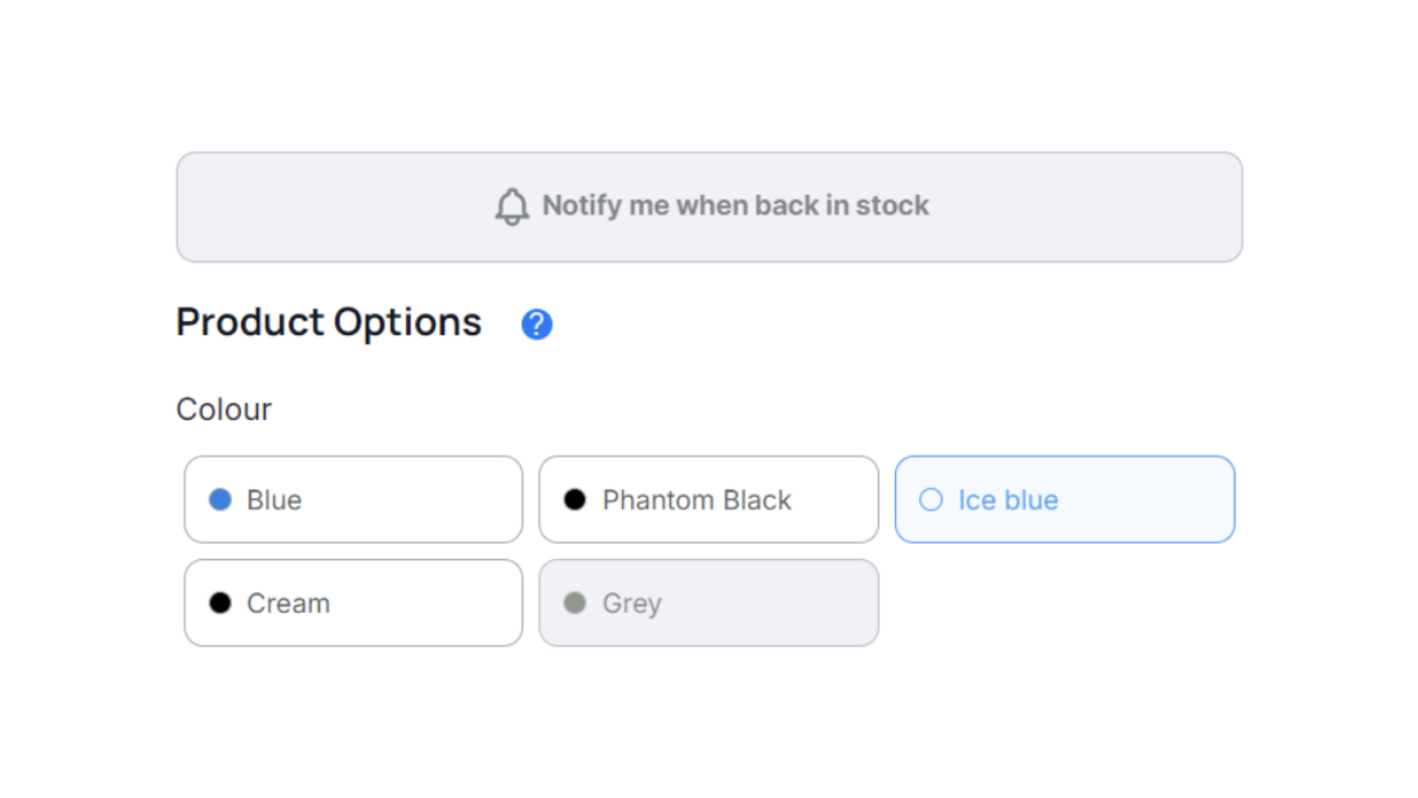Click the Grey text label
This screenshot has width=1418, height=798.
click(x=632, y=604)
